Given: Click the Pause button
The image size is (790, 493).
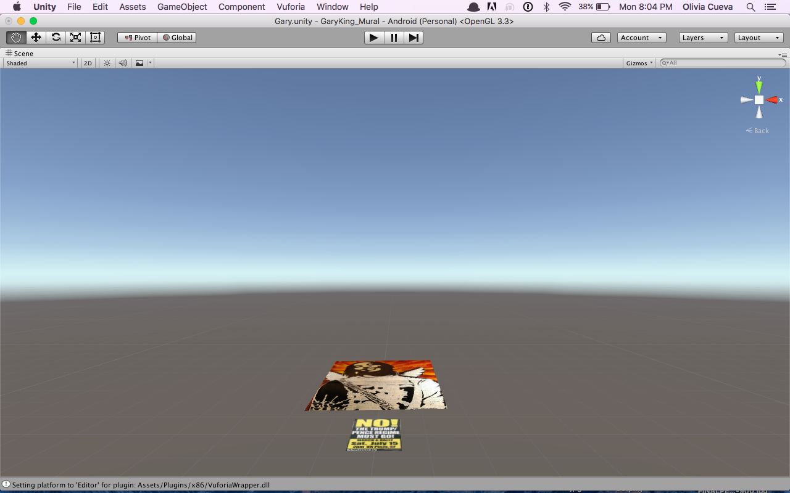Looking at the screenshot, I should tap(394, 38).
